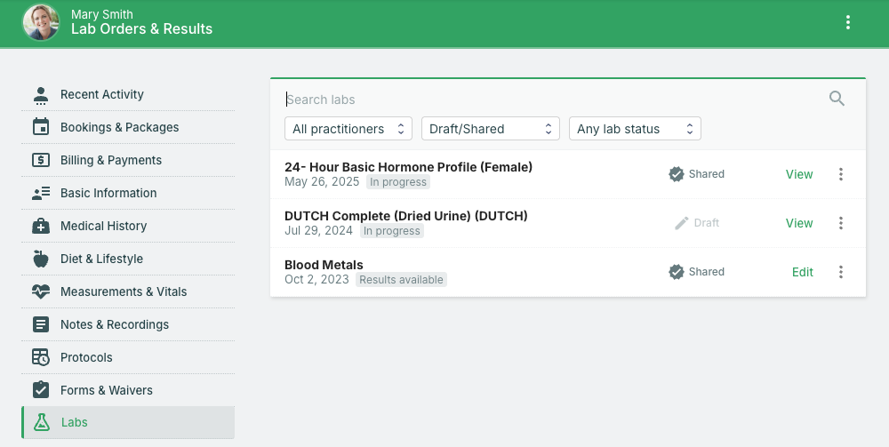Click the Labs flask icon in sidebar
This screenshot has height=447, width=889.
[41, 423]
